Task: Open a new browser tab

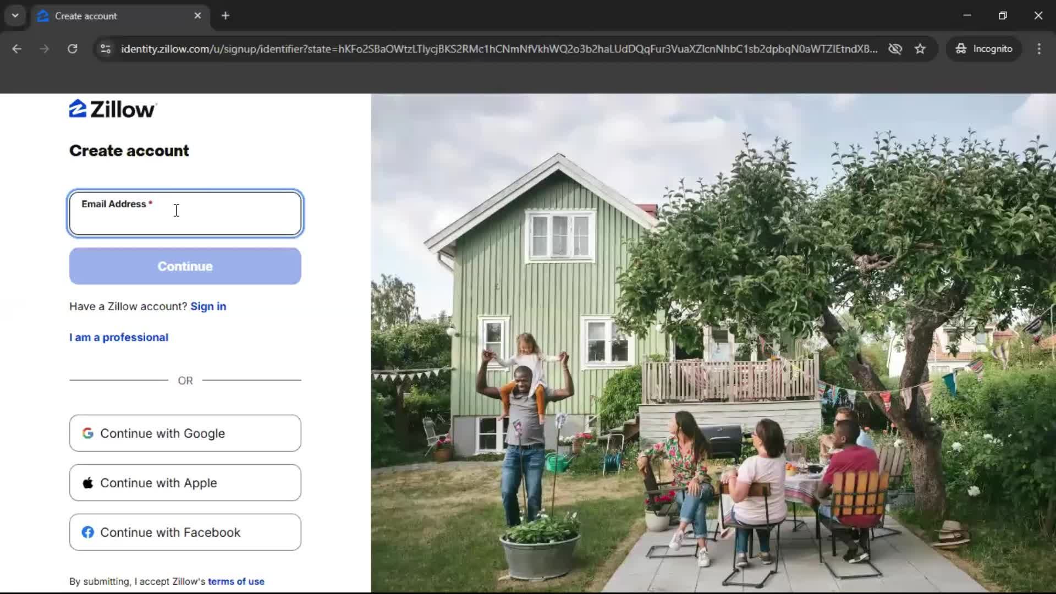Action: pyautogui.click(x=226, y=16)
